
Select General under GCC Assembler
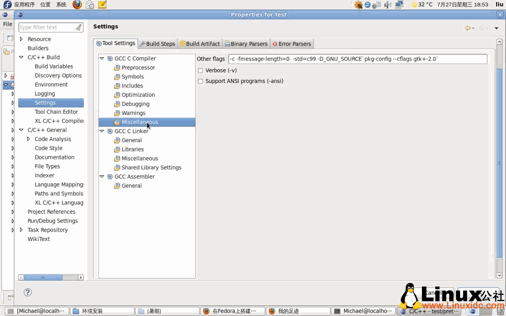(x=130, y=185)
